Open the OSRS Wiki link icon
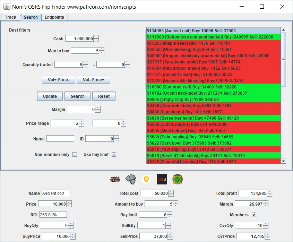 115,179
